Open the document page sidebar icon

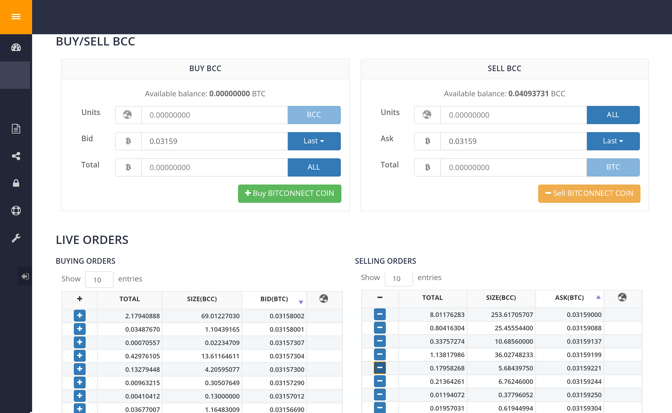click(16, 129)
